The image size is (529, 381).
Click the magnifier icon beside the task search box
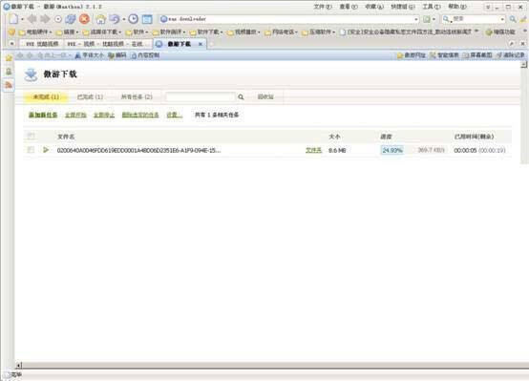pos(241,97)
